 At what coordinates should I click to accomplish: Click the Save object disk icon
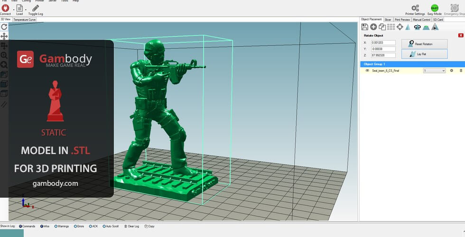(364, 27)
